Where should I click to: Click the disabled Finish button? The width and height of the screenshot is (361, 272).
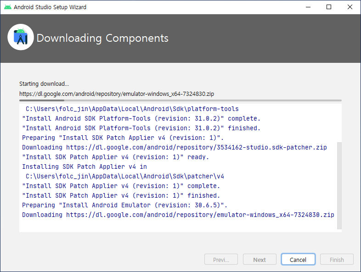(337, 260)
